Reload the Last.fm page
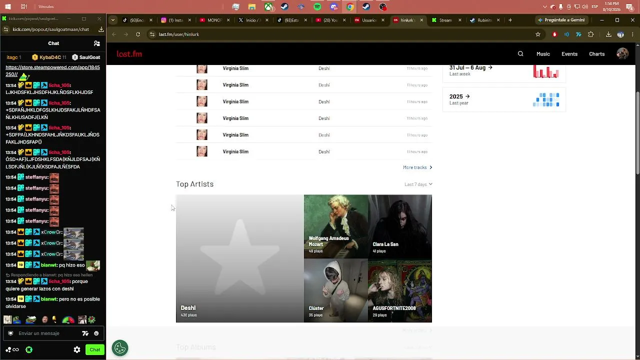This screenshot has width=640, height=360. [x=138, y=34]
